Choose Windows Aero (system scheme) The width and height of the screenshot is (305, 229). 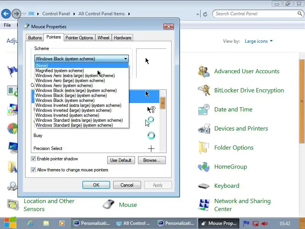click(x=82, y=85)
